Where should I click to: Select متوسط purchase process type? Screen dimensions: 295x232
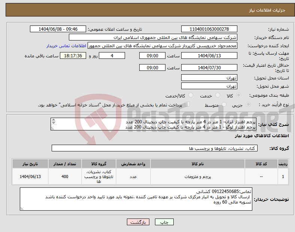tap(225, 105)
